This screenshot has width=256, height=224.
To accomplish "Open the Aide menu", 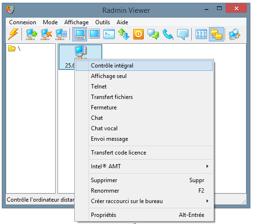I will coord(122,22).
